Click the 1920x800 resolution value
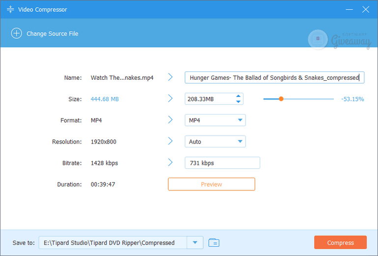This screenshot has height=256, width=378. point(104,142)
